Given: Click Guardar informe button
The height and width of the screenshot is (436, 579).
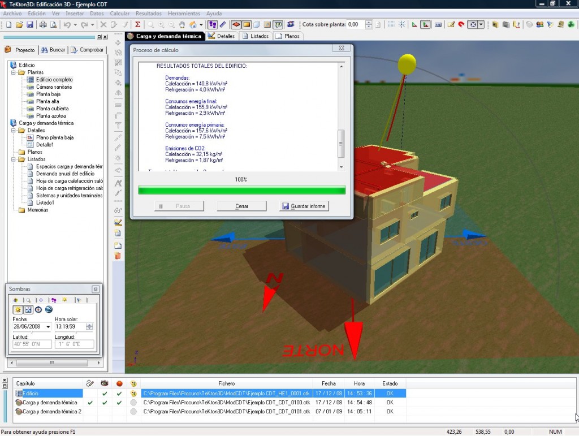Looking at the screenshot, I should [x=304, y=206].
